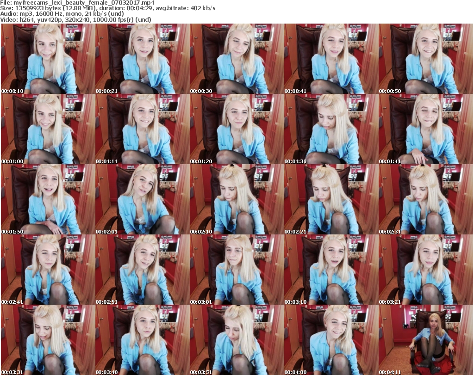Viewport: 474px width, 375px height.
Task: Choose the thumbnail marked 00:03:10
Action: click(331, 270)
